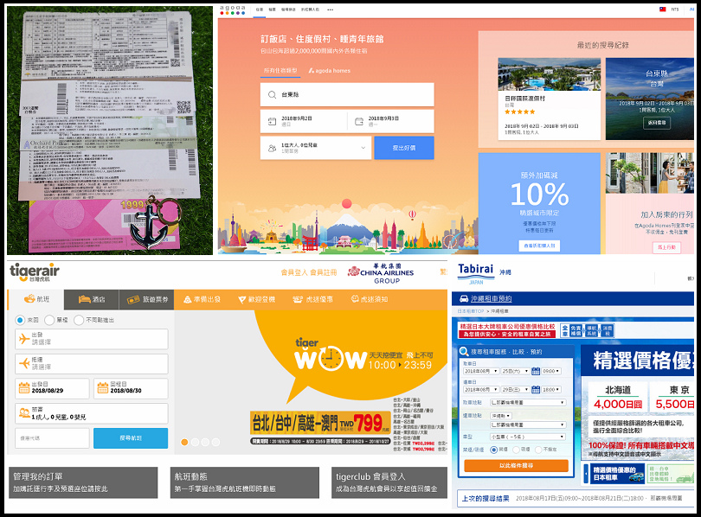The image size is (701, 517).
Task: Click the Taiwan flag language icon on agoda
Action: [663, 9]
